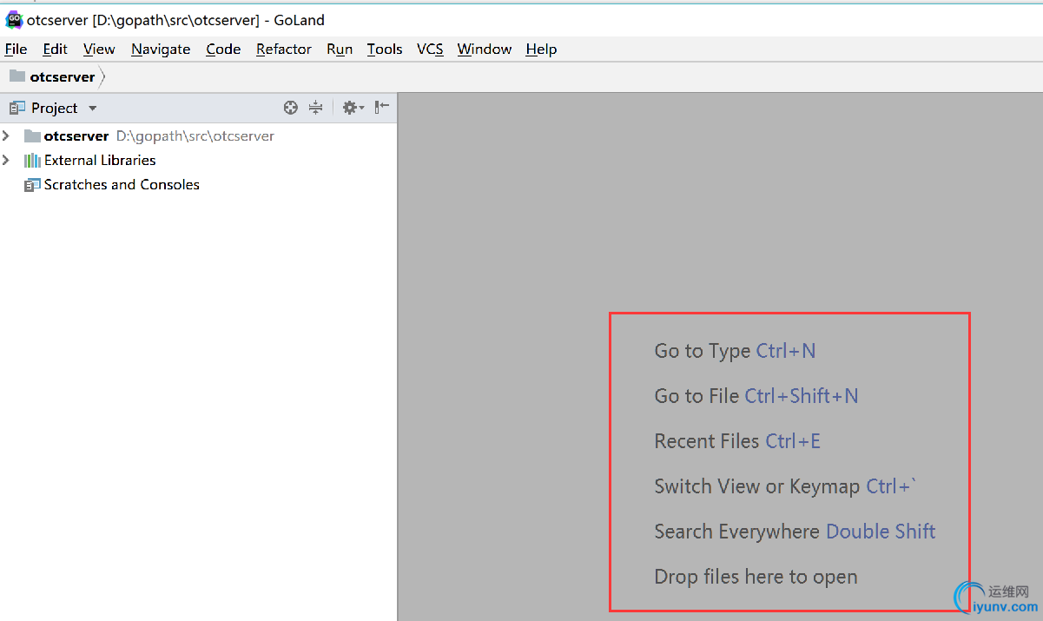Click the 'Recent Files Ctrl+E' hint text
The image size is (1043, 621).
coord(737,441)
